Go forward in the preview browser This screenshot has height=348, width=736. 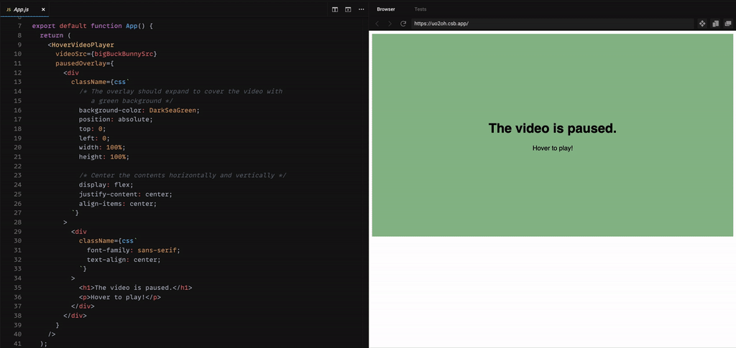point(389,24)
